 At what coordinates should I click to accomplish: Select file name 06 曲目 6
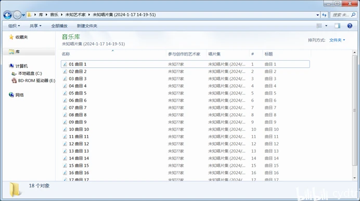pos(78,100)
